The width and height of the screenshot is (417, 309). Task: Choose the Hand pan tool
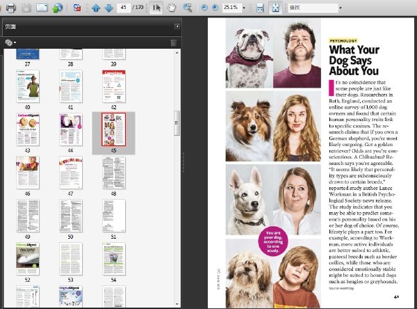pos(172,8)
